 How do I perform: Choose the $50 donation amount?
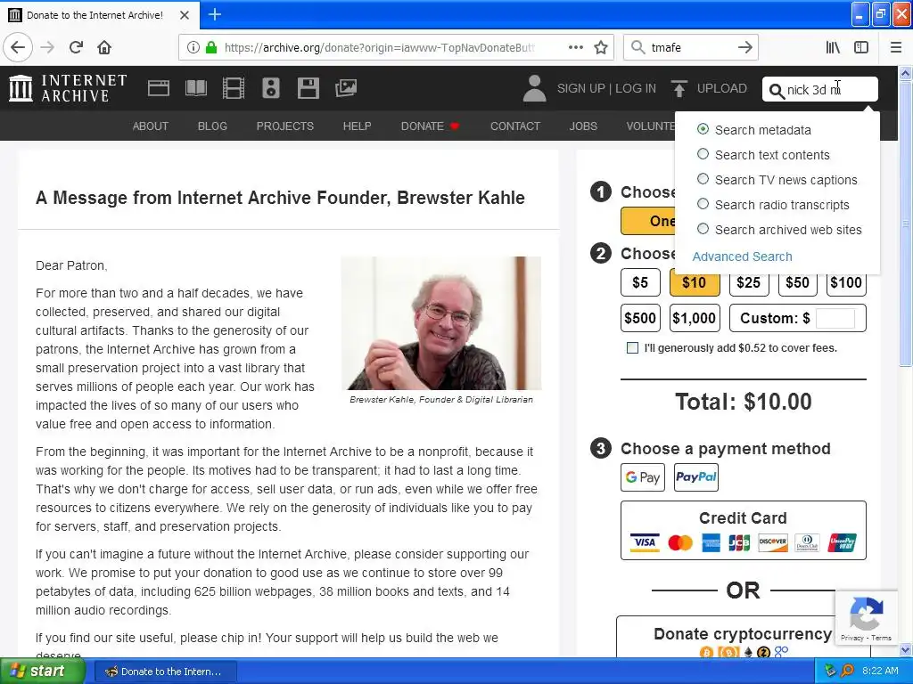coord(798,282)
